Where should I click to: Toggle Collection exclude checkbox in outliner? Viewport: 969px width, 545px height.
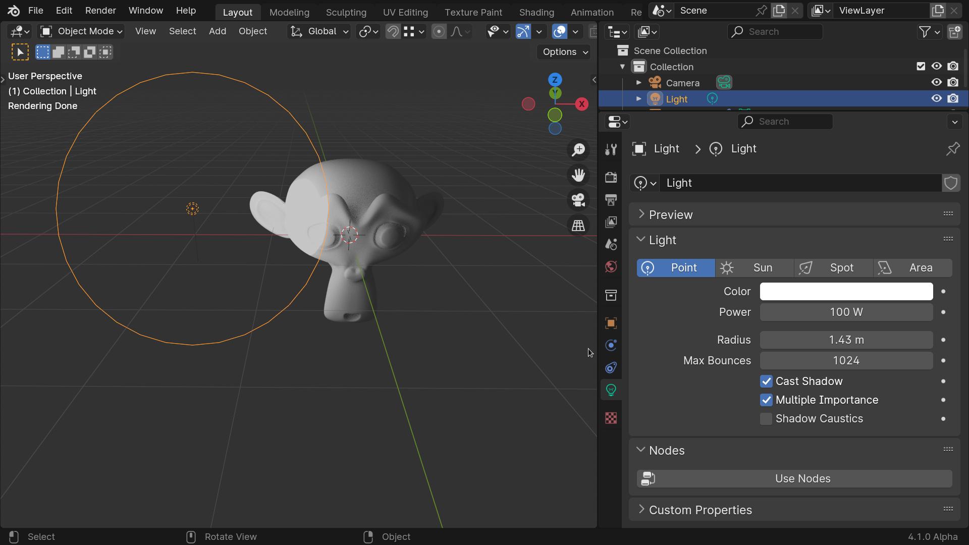[921, 67]
